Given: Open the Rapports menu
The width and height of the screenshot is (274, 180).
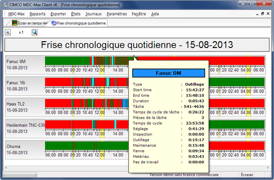Looking at the screenshot, I should pos(38,14).
